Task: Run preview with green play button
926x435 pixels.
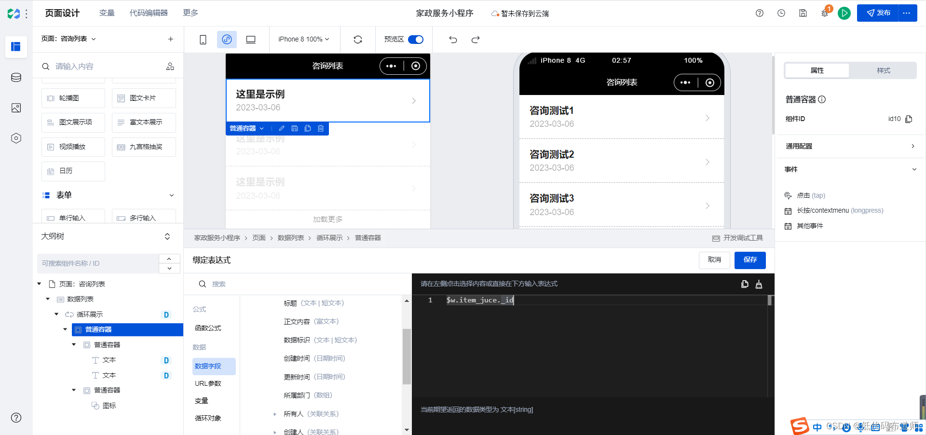Action: point(844,13)
